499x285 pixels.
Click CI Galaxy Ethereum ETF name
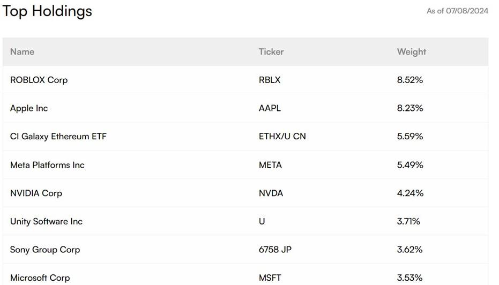click(x=58, y=137)
